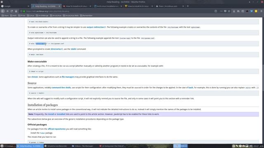Open the command-line shells link
The image size is (264, 148).
61,88
